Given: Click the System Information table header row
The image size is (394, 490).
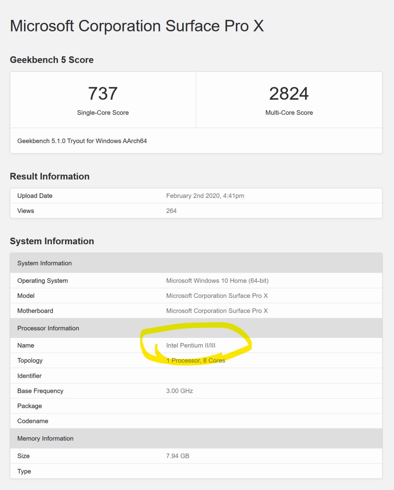Looking at the screenshot, I should [196, 263].
